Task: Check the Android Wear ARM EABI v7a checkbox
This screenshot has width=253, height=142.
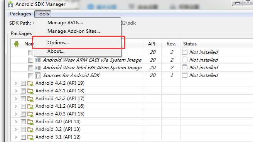Action: (x=30, y=60)
